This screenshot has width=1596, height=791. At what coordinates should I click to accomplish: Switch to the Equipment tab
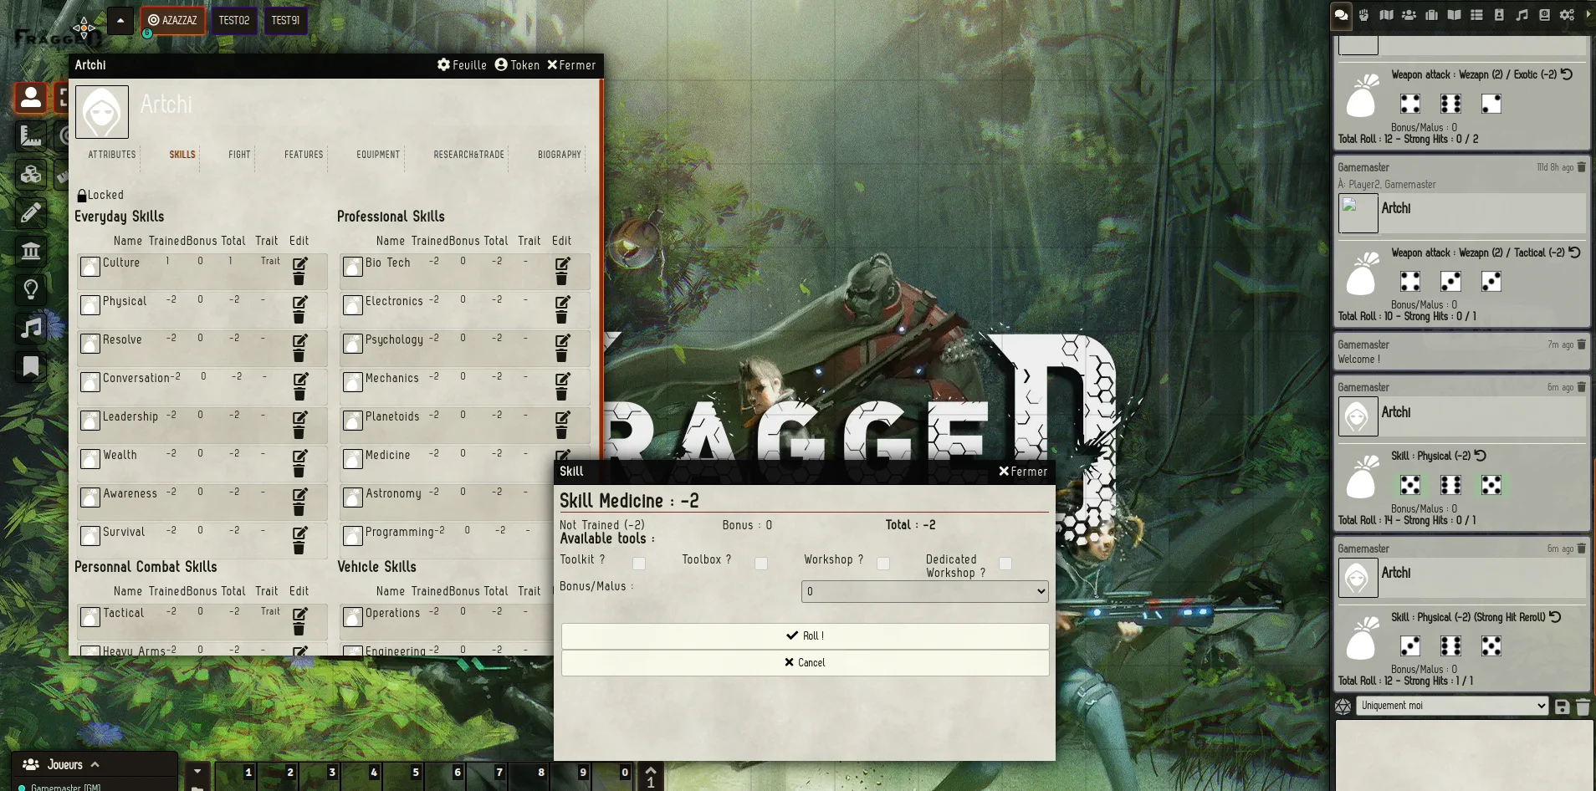point(378,155)
